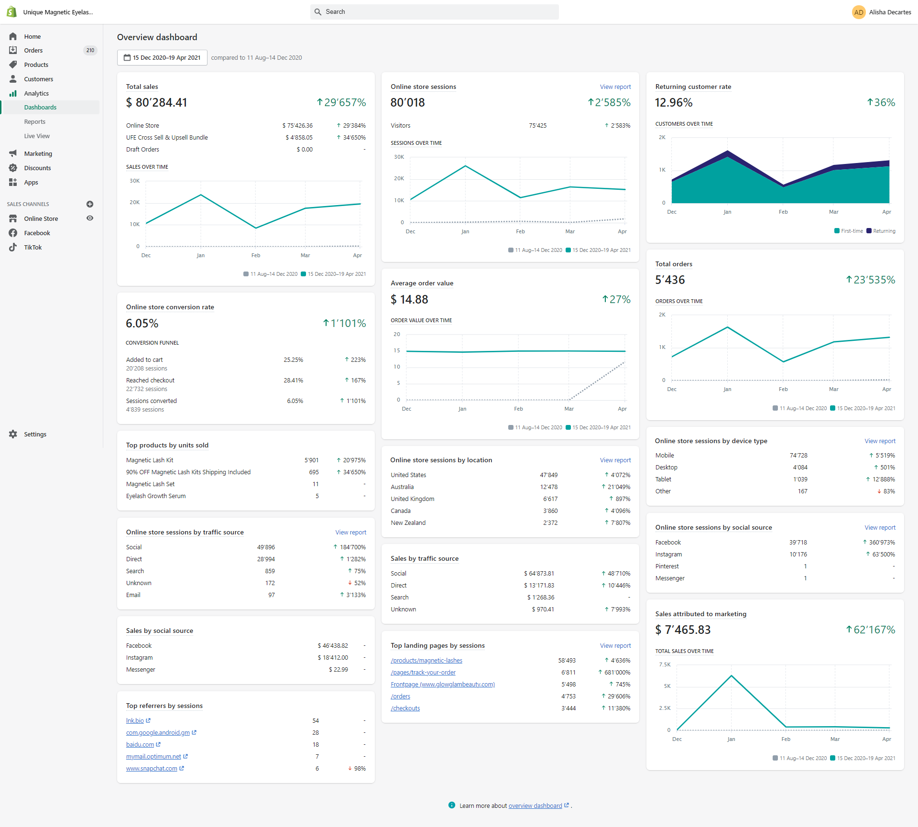
Task: Open View report for Online store sessions
Action: pos(615,87)
